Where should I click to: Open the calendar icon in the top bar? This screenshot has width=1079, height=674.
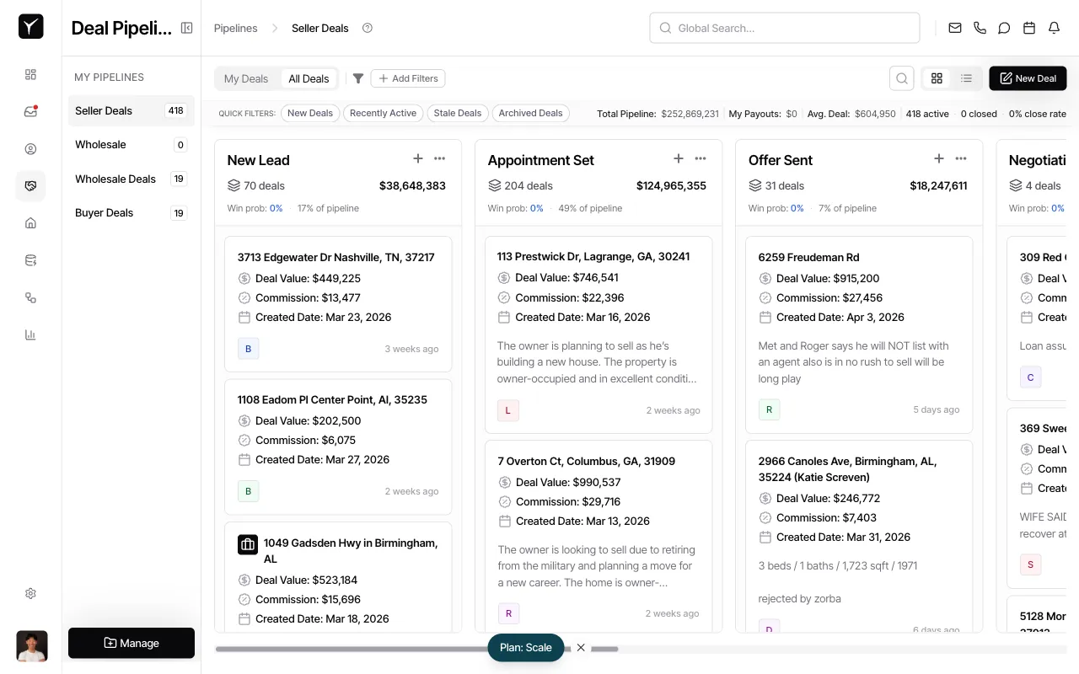(1028, 28)
